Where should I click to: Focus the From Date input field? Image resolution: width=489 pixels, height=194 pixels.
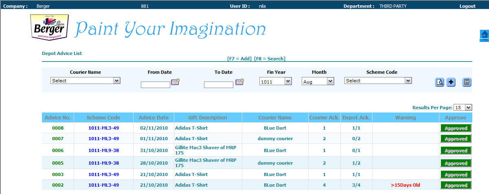click(156, 85)
